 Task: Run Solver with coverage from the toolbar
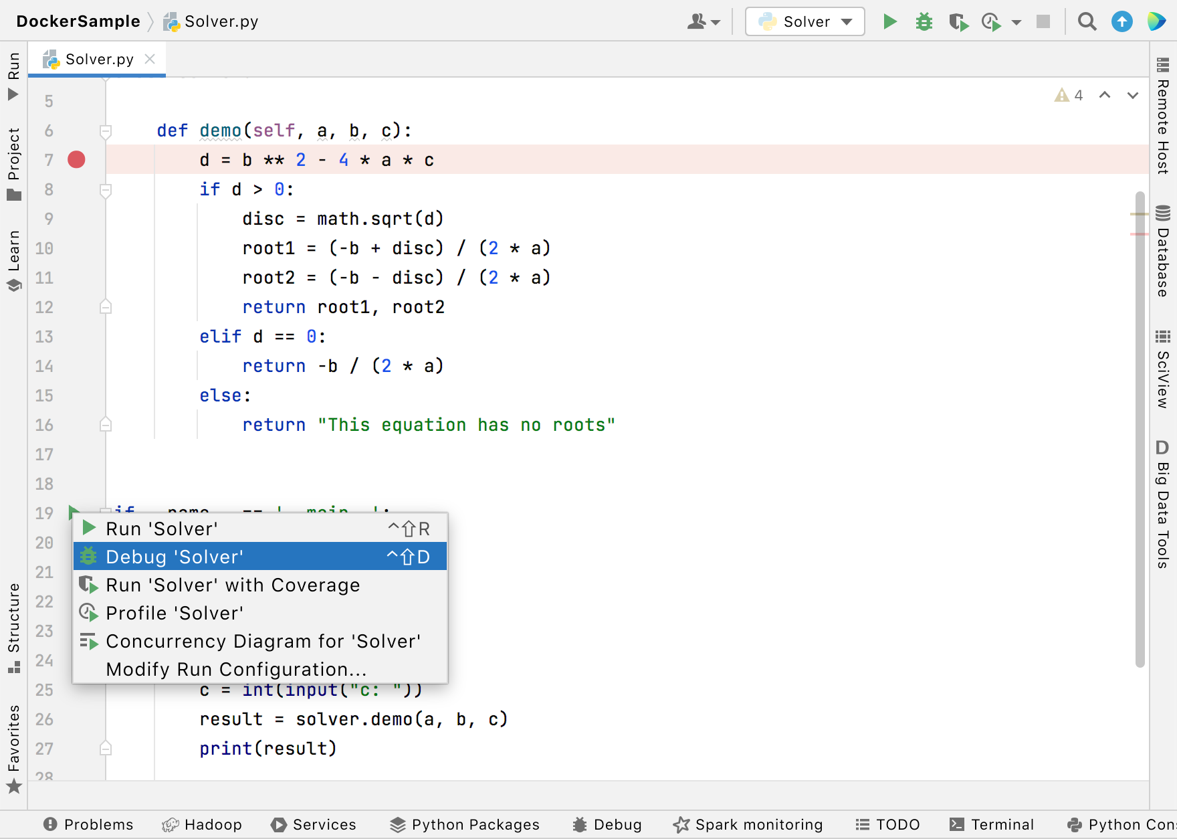coord(958,21)
